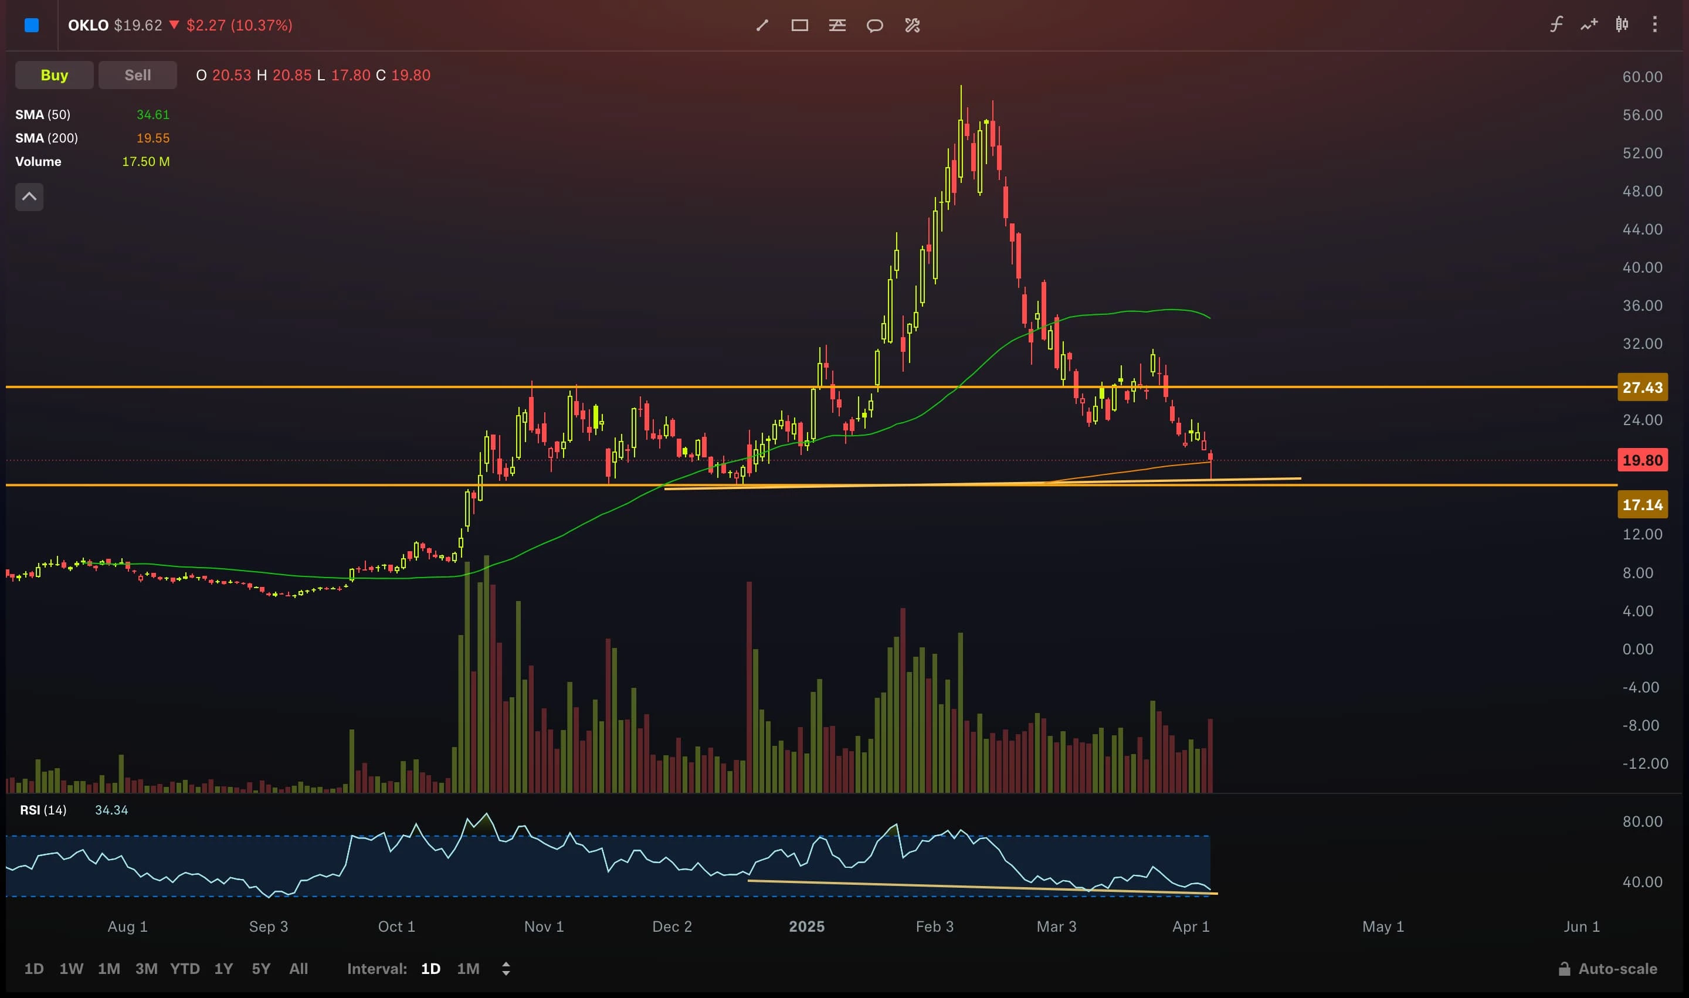Open the three-dot more options menu
Image resolution: width=1689 pixels, height=998 pixels.
pos(1655,25)
